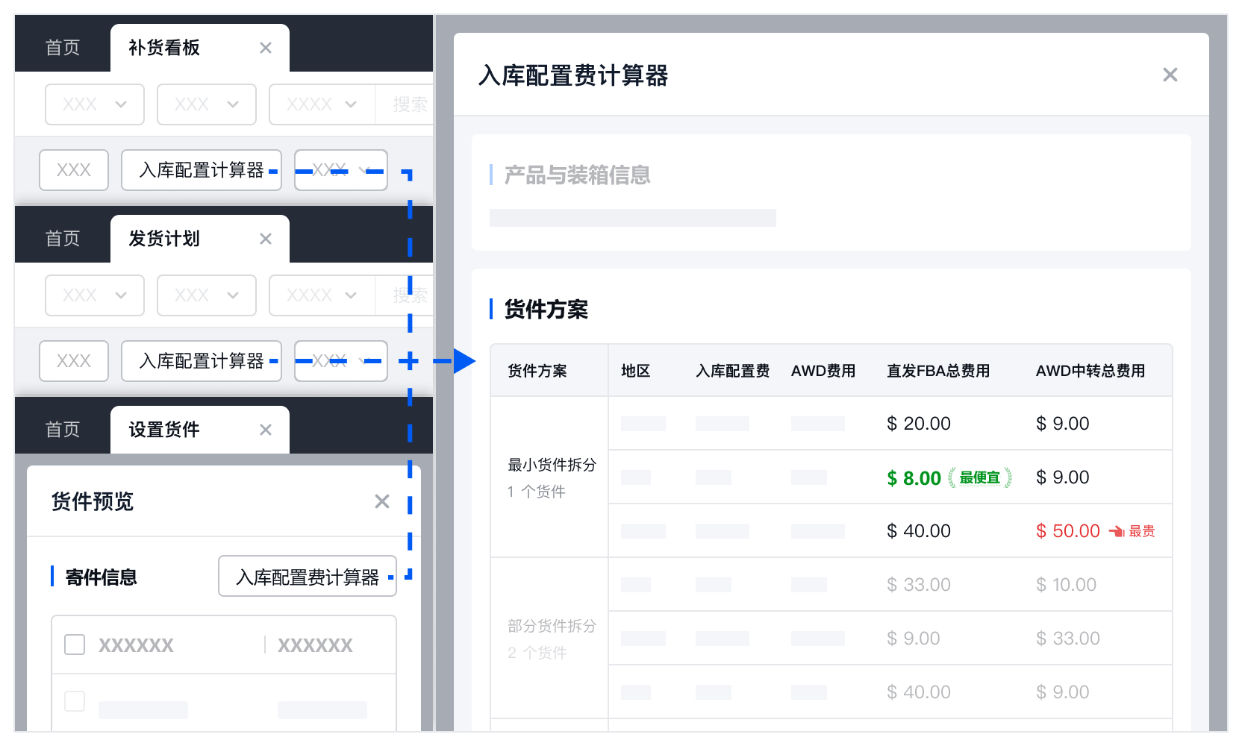Toggle the XXXXXX header checkbox
Image resolution: width=1242 pixels, height=746 pixels.
tap(75, 645)
